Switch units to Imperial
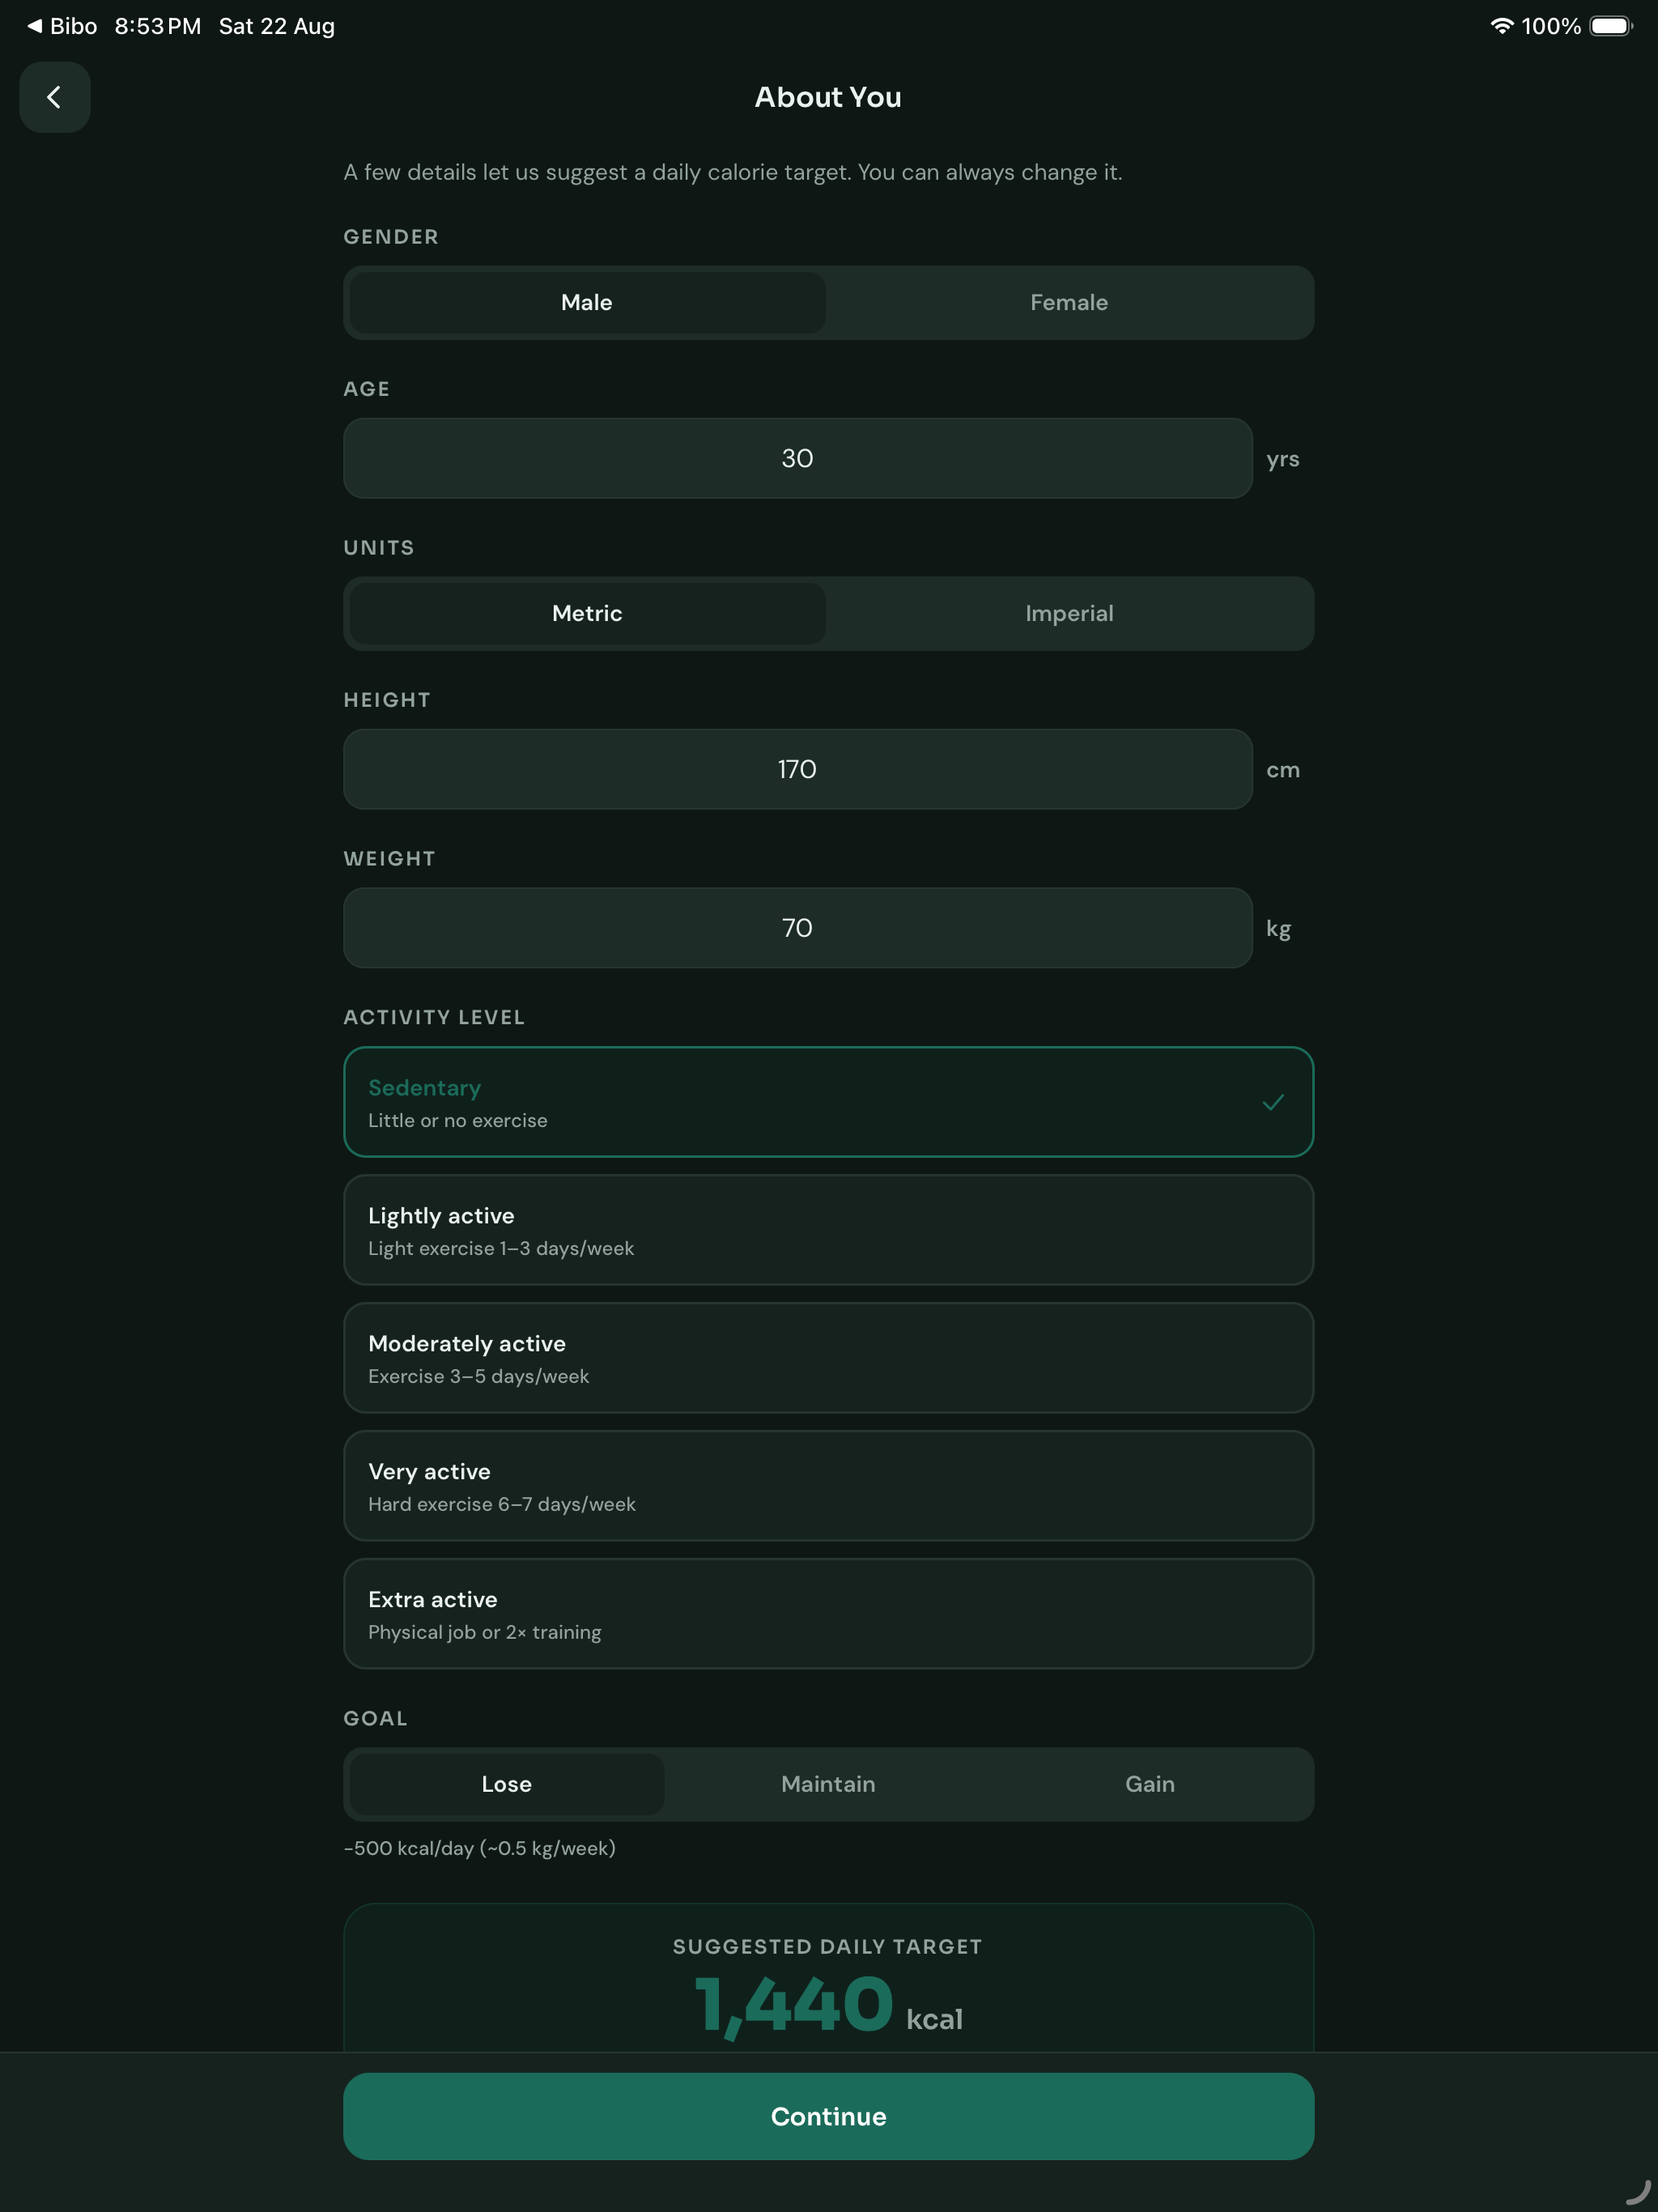The width and height of the screenshot is (1658, 2212). (1069, 613)
